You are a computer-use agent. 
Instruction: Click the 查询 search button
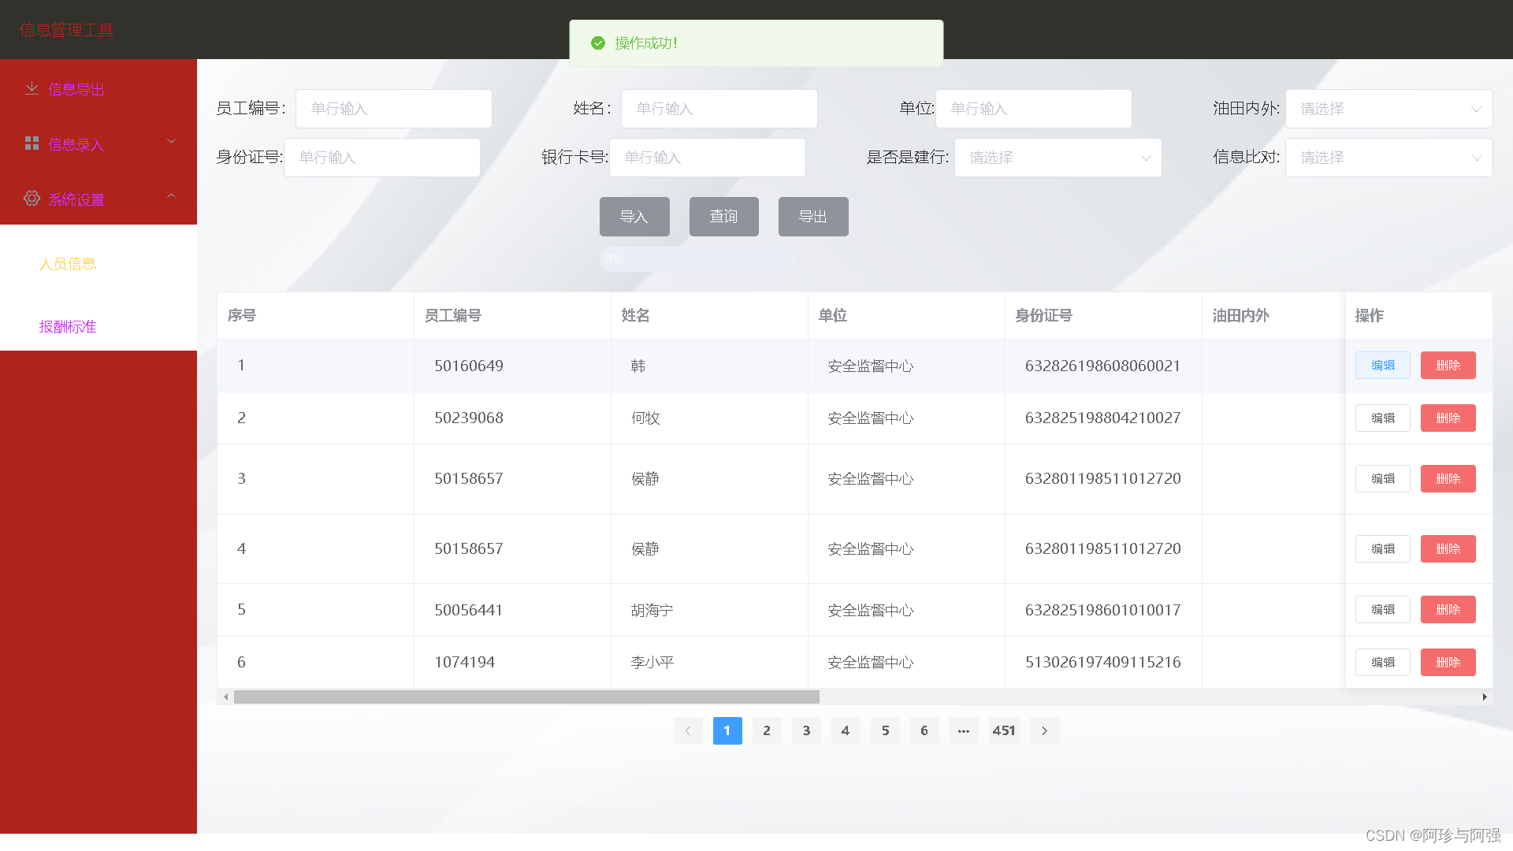(723, 216)
